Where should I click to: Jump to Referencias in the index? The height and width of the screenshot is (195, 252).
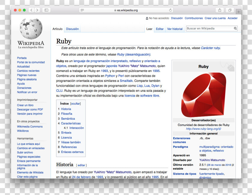tap(69, 147)
